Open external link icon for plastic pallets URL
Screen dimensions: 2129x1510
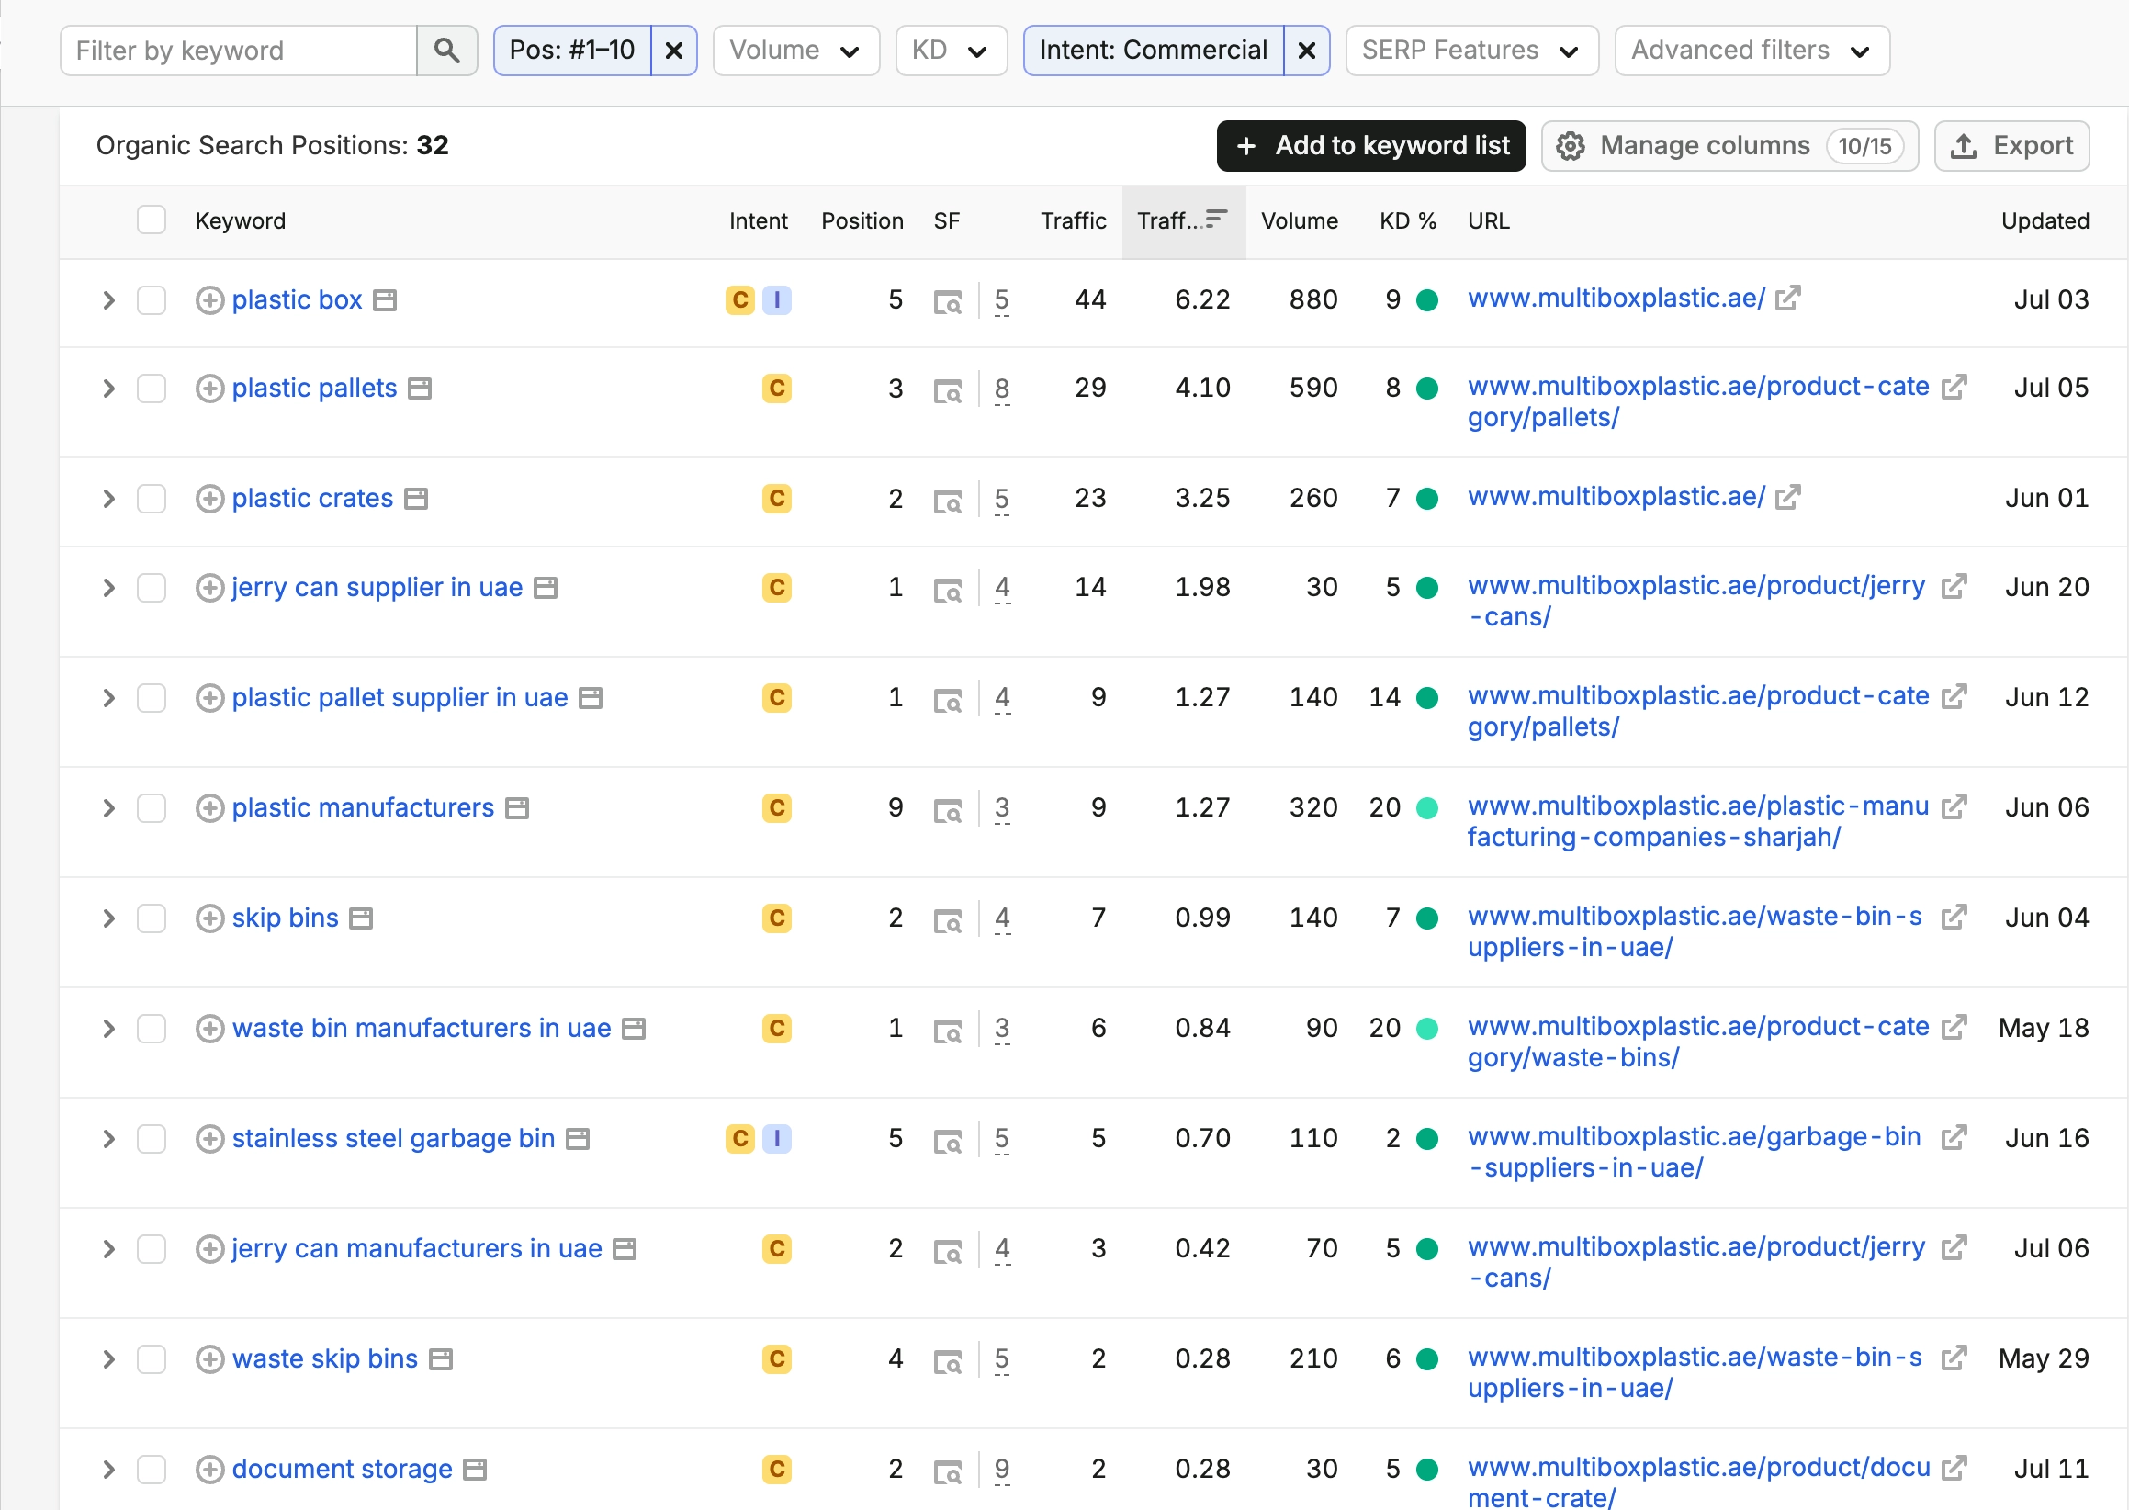[x=1954, y=387]
